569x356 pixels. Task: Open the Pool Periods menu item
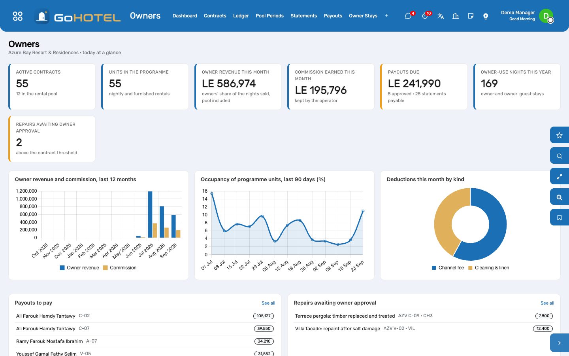(269, 16)
